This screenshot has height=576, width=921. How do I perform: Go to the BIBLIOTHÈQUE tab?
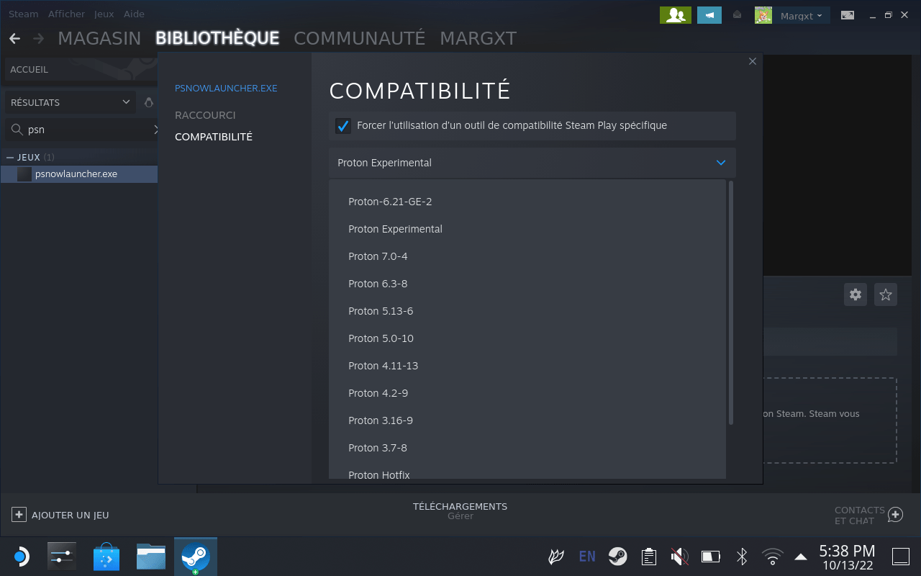tap(217, 38)
